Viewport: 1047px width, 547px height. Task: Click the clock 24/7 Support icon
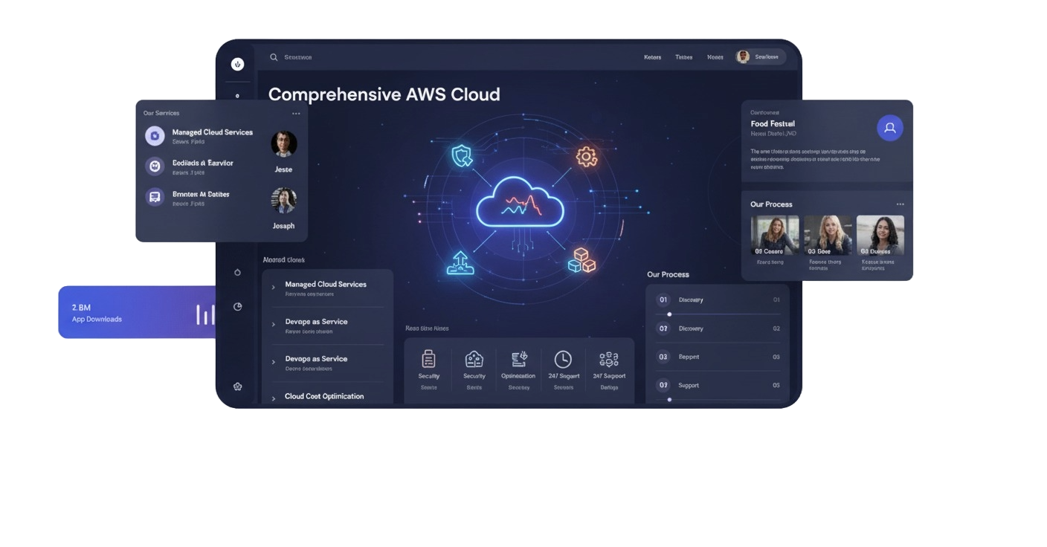(563, 359)
